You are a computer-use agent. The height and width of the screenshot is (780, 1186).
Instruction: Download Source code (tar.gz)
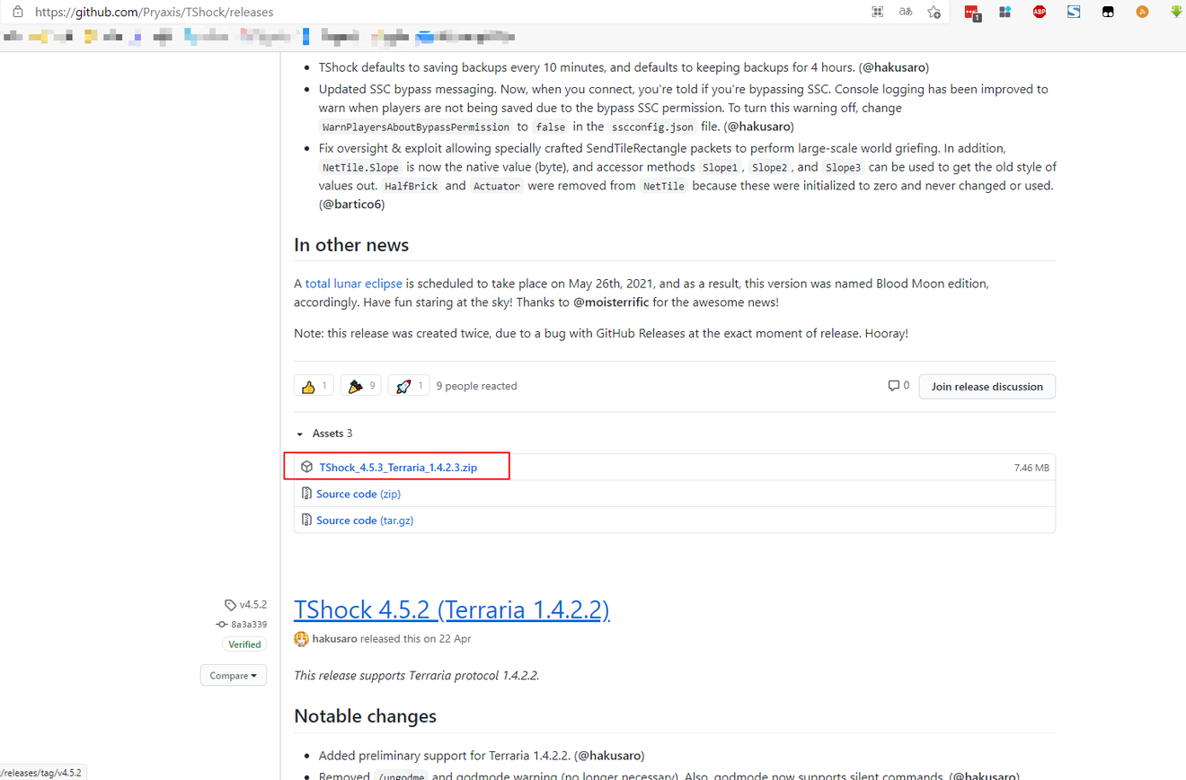point(365,520)
